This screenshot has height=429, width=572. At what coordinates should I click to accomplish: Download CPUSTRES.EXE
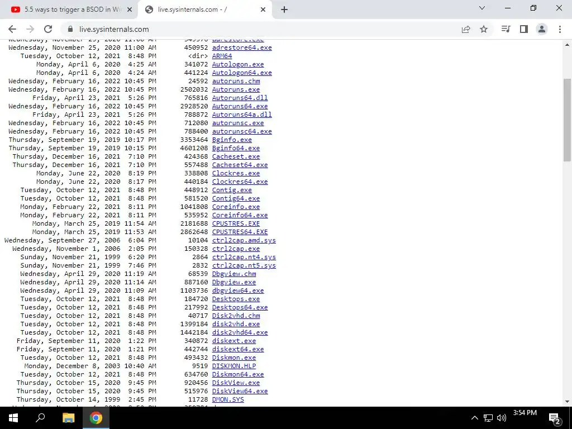click(236, 223)
